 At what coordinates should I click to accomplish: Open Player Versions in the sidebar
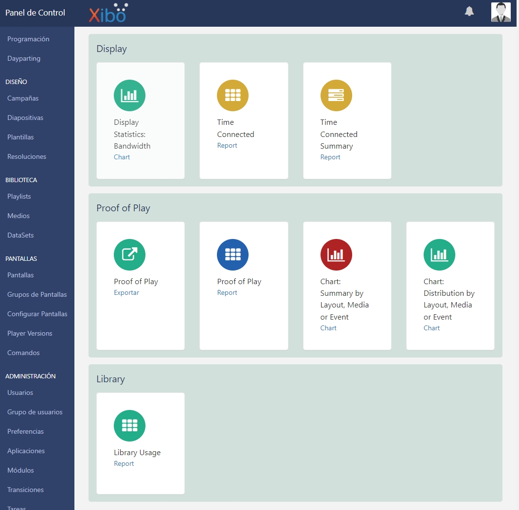[30, 334]
